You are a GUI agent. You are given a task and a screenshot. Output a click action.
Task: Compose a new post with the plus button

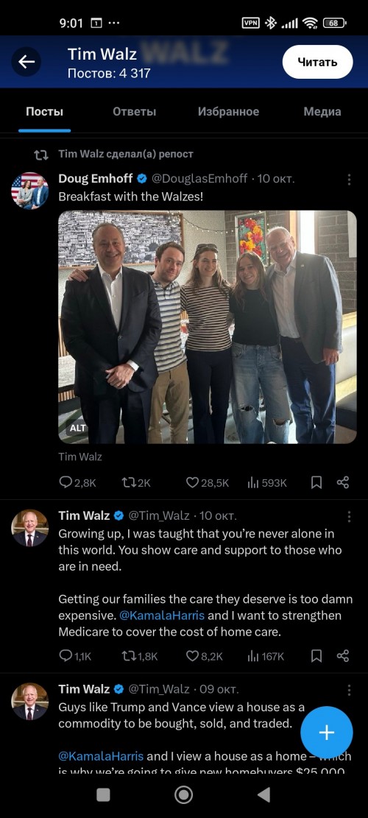(326, 733)
